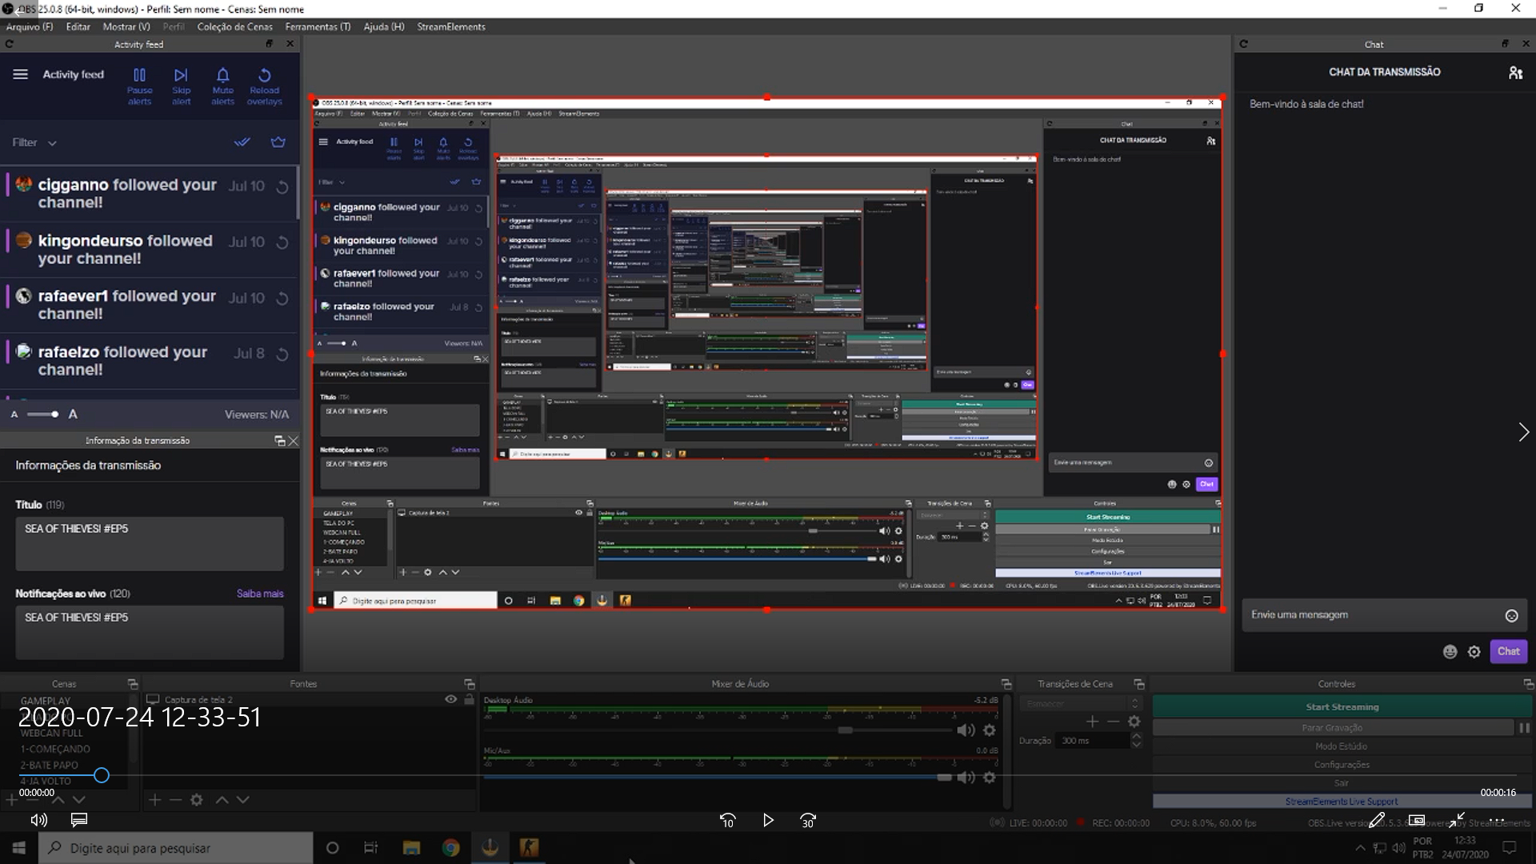Replay the kingondeurso follow alert

tap(282, 242)
